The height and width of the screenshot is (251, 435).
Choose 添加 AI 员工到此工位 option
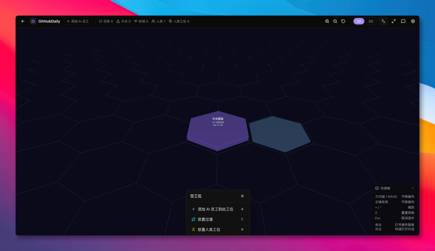pyautogui.click(x=218, y=209)
